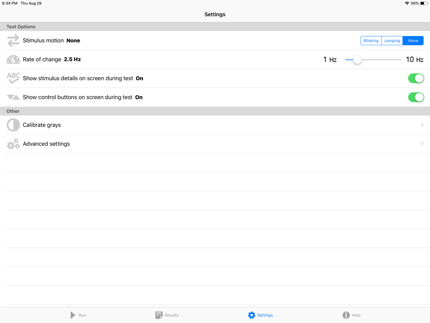430x323 pixels.
Task: Click the 1 Hz minimum label
Action: pos(330,59)
